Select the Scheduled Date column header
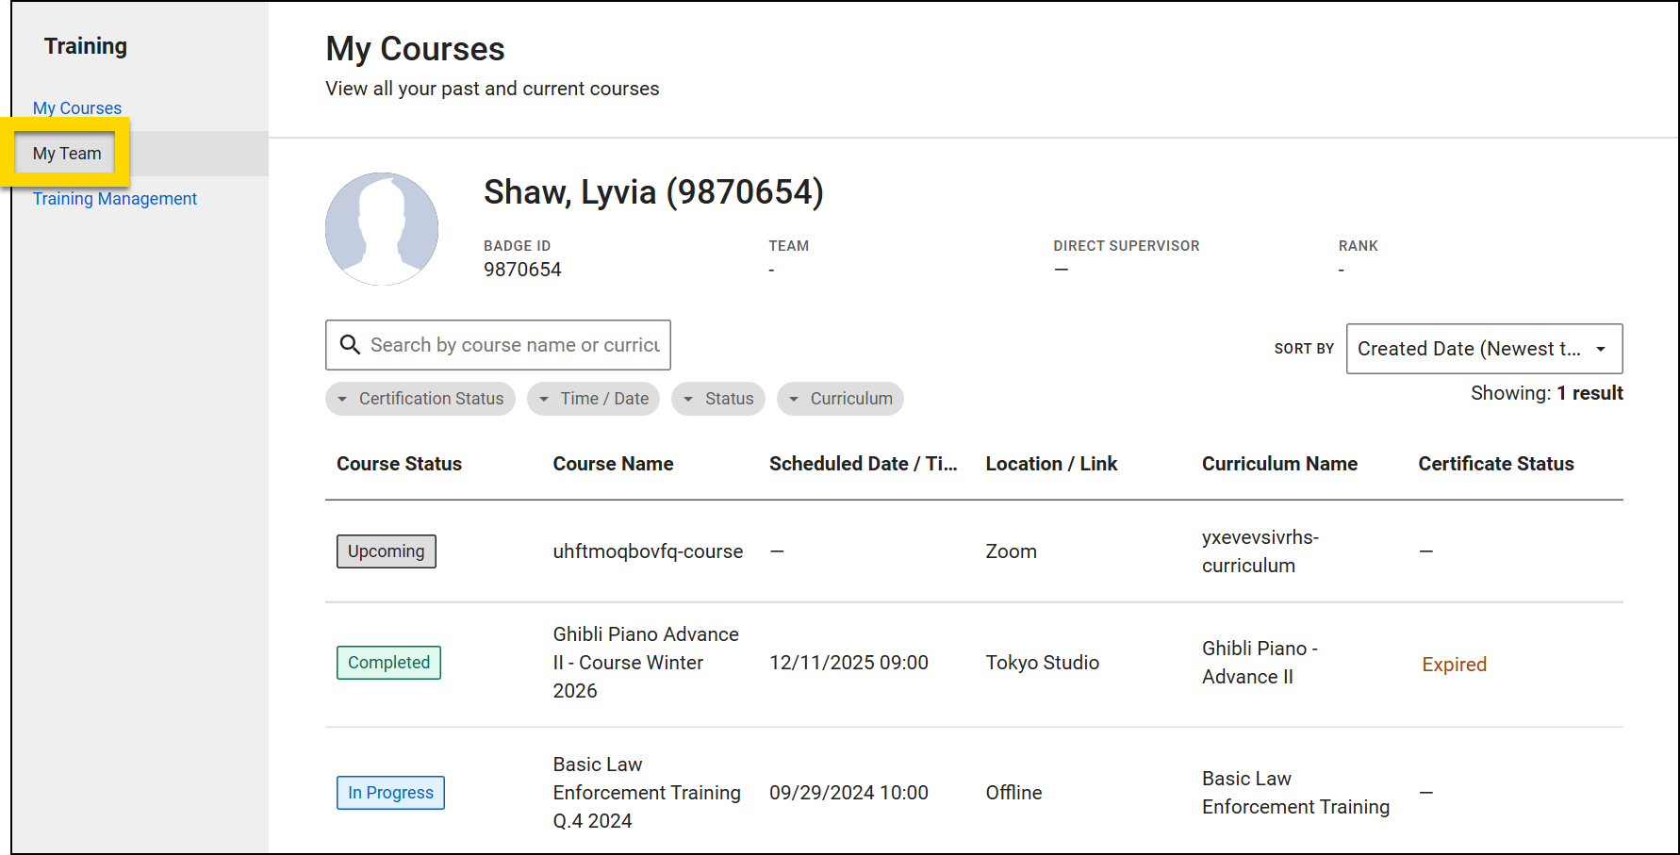The height and width of the screenshot is (855, 1680). (864, 463)
